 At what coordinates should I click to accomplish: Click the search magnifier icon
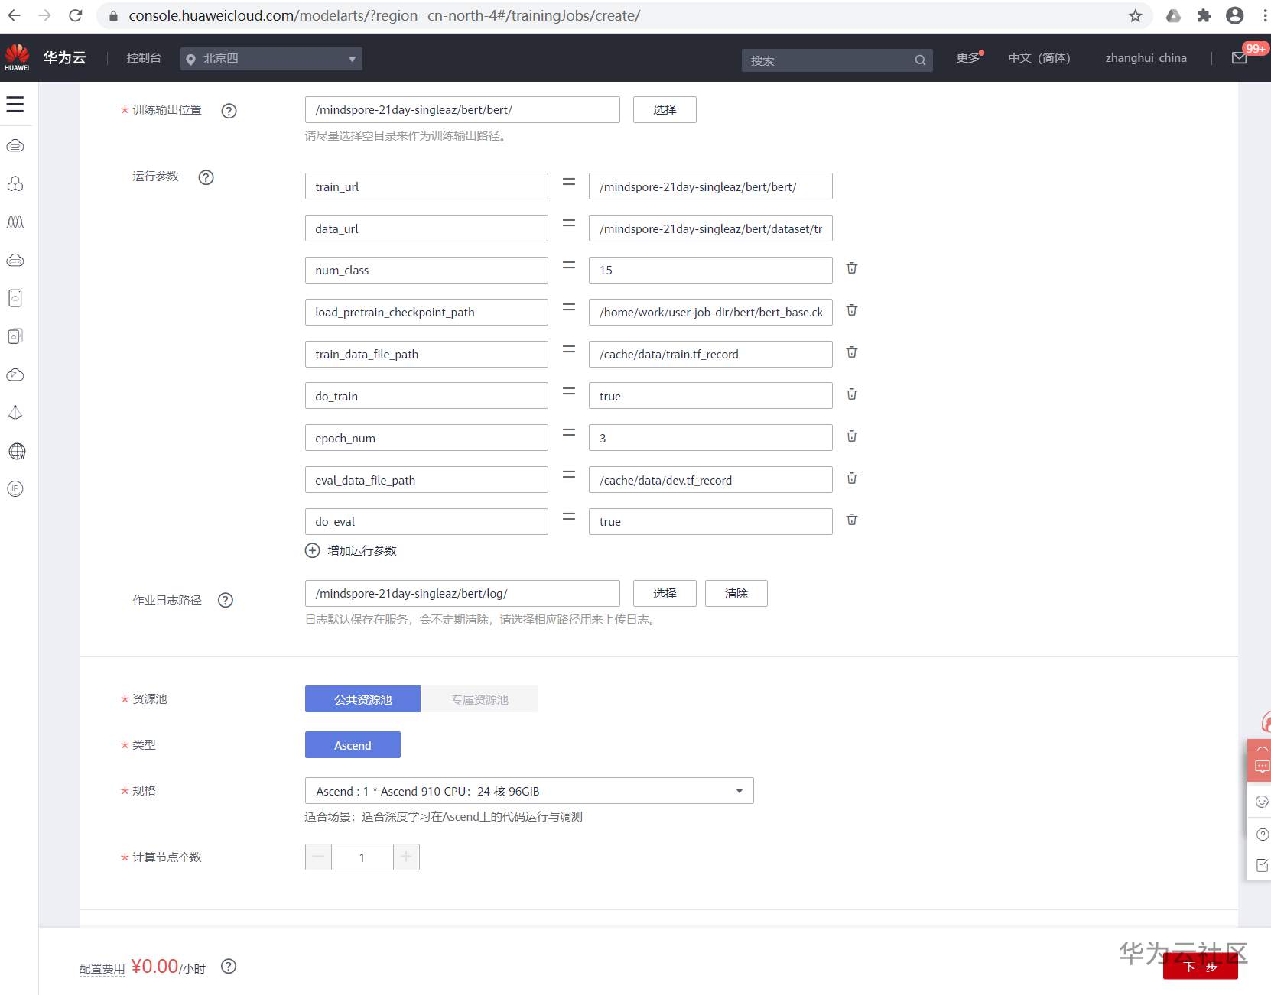coord(920,60)
